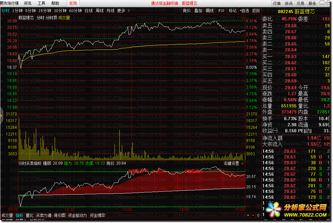
Task: Switch chart to 60分钟 period
Action: (75, 11)
